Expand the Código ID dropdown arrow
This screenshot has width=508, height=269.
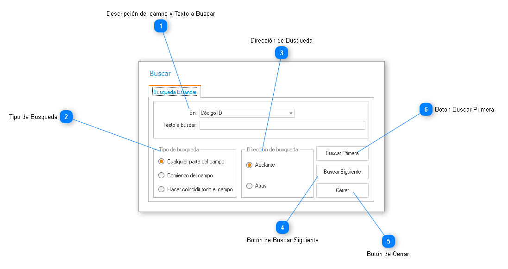(290, 113)
